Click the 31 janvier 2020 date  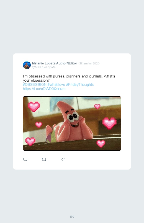point(89,63)
